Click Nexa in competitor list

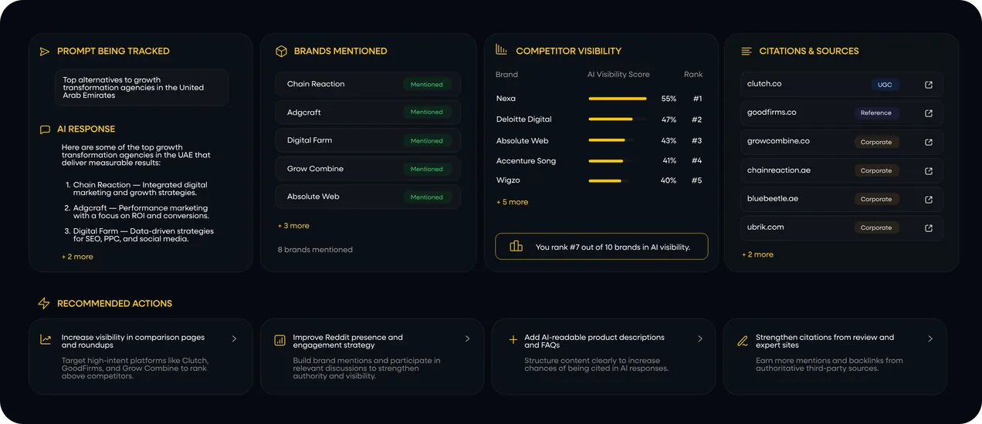pos(506,99)
